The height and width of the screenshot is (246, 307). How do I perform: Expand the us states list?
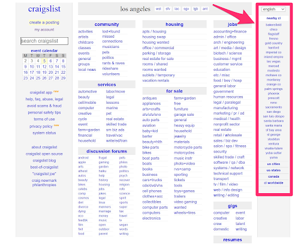point(273,170)
